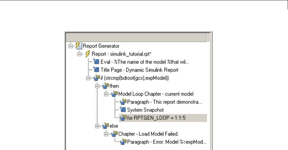Select 'for RPTGEN_LOOP = 1:1:5' row
Viewport: 288px width, 150px height.
163,118
